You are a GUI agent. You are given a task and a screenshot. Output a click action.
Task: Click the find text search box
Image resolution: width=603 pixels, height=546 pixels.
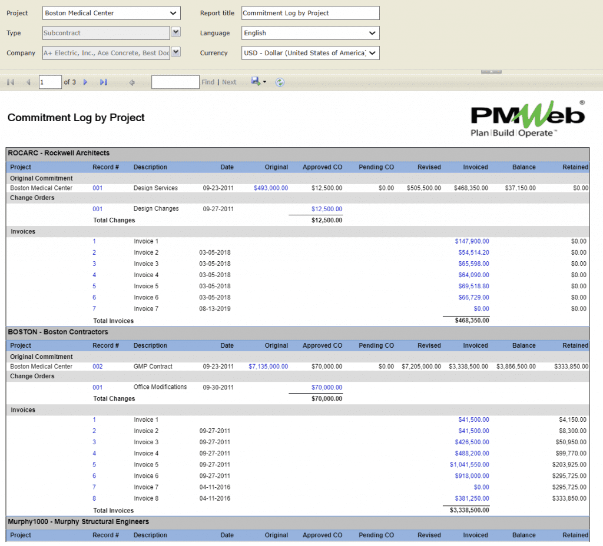pyautogui.click(x=175, y=82)
